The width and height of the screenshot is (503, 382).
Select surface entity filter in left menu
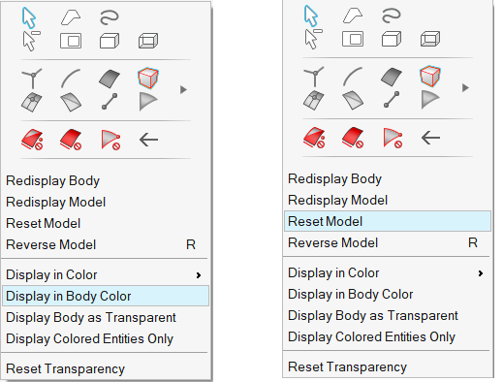pyautogui.click(x=110, y=79)
